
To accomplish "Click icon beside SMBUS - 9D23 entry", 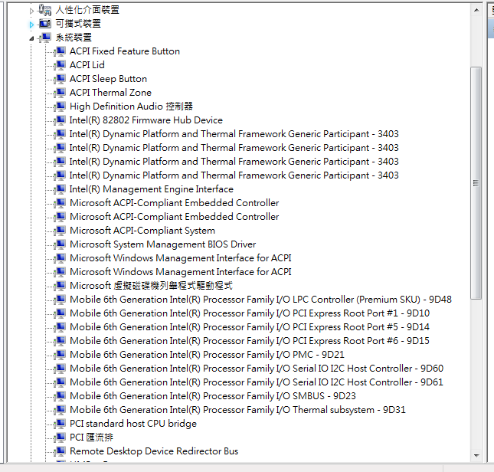I will click(60, 396).
